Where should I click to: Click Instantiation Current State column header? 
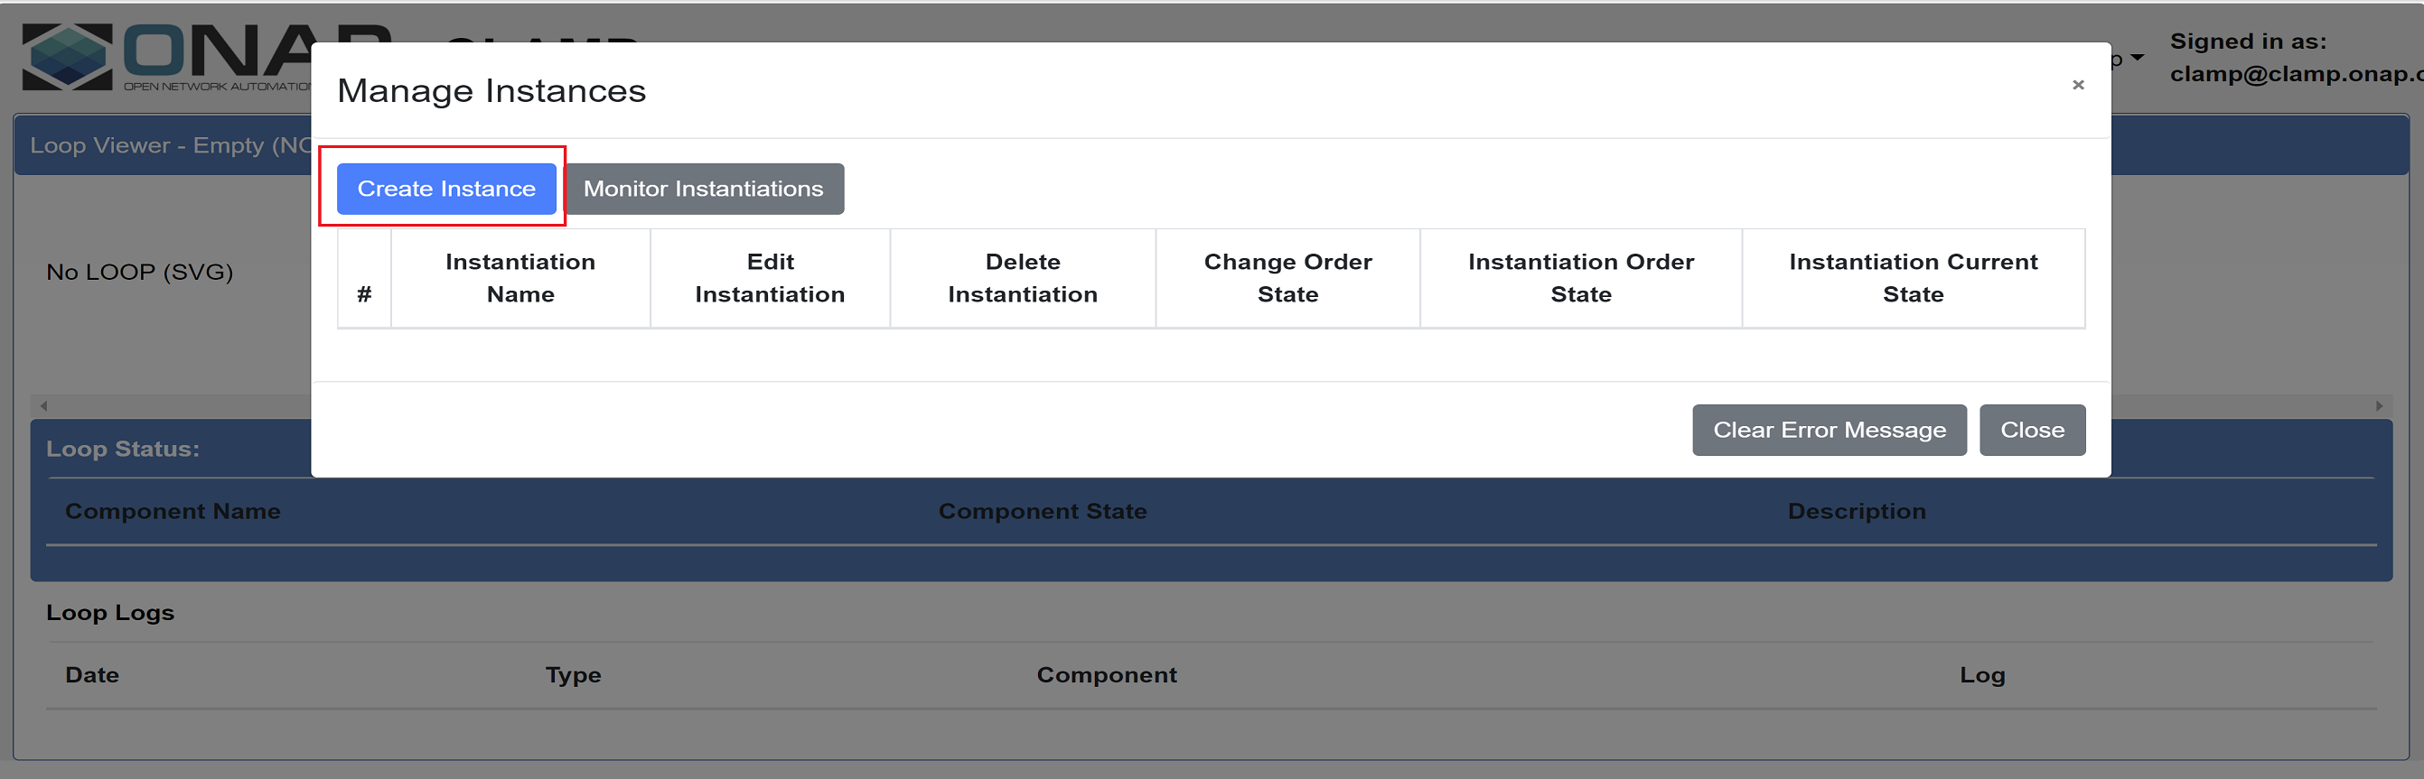click(x=1913, y=278)
